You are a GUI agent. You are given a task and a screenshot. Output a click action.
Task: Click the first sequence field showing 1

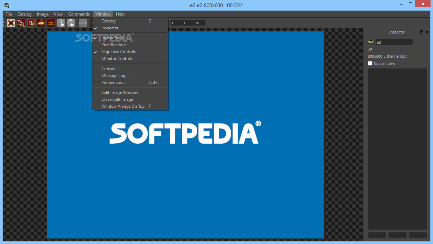(x=176, y=23)
